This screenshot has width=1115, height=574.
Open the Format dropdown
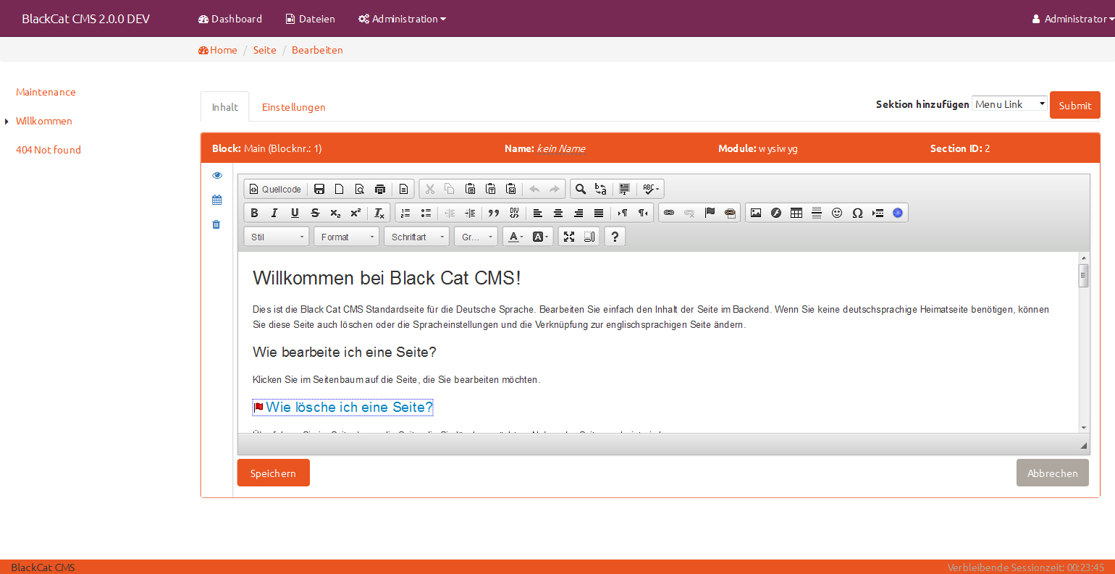coord(348,237)
